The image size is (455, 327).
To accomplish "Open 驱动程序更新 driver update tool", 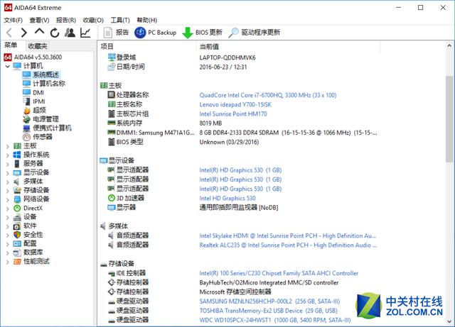I will coord(254,33).
